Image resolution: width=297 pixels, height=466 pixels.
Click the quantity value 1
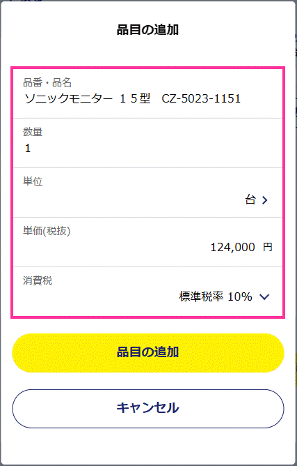28,149
